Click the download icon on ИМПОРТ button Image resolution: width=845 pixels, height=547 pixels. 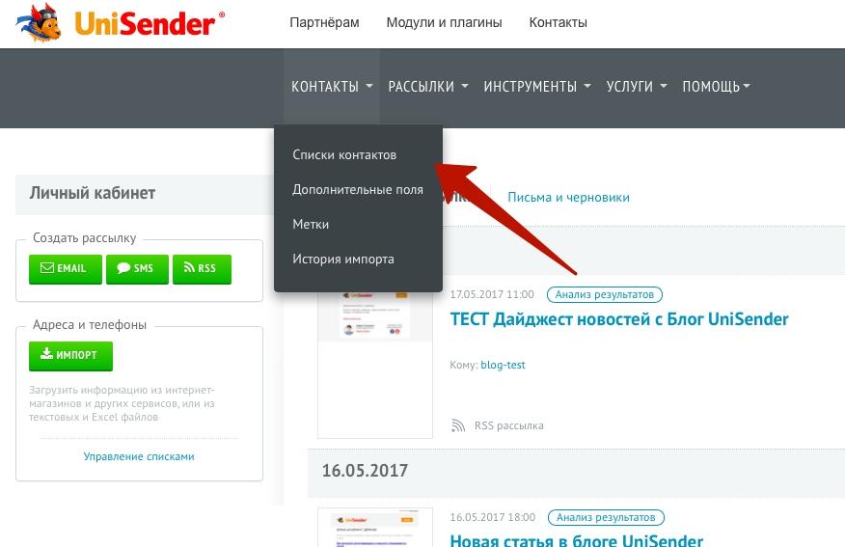pos(47,354)
